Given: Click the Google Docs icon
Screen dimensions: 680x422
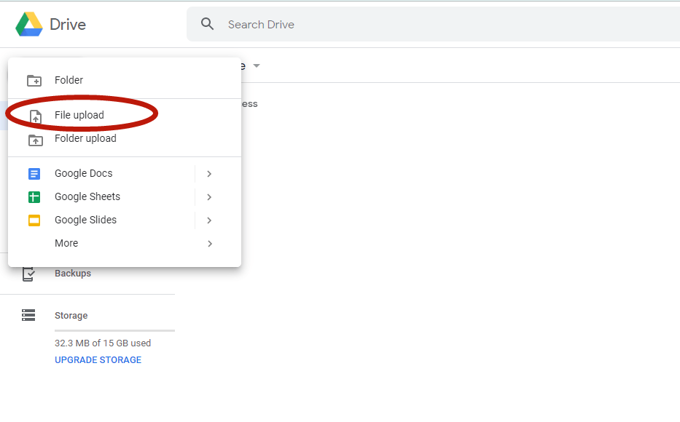Looking at the screenshot, I should pos(34,174).
